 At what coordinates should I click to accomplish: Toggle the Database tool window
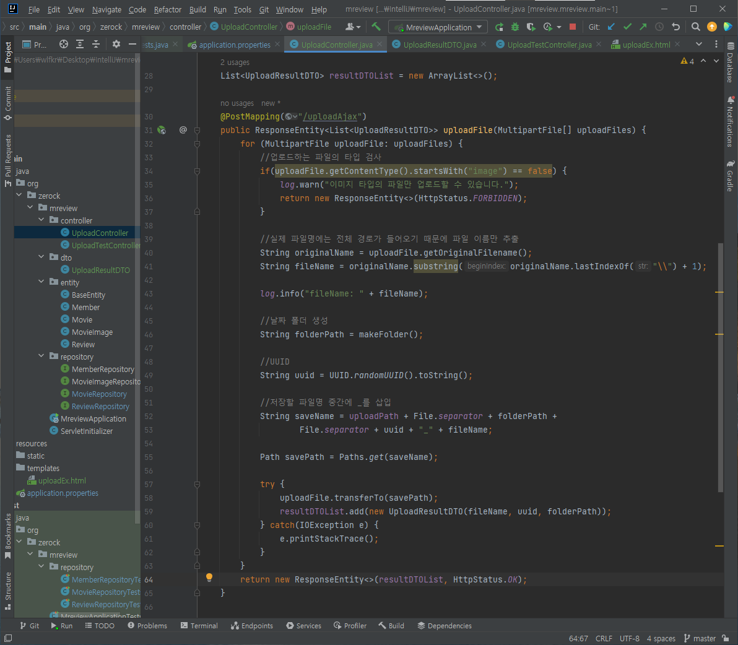pos(730,62)
